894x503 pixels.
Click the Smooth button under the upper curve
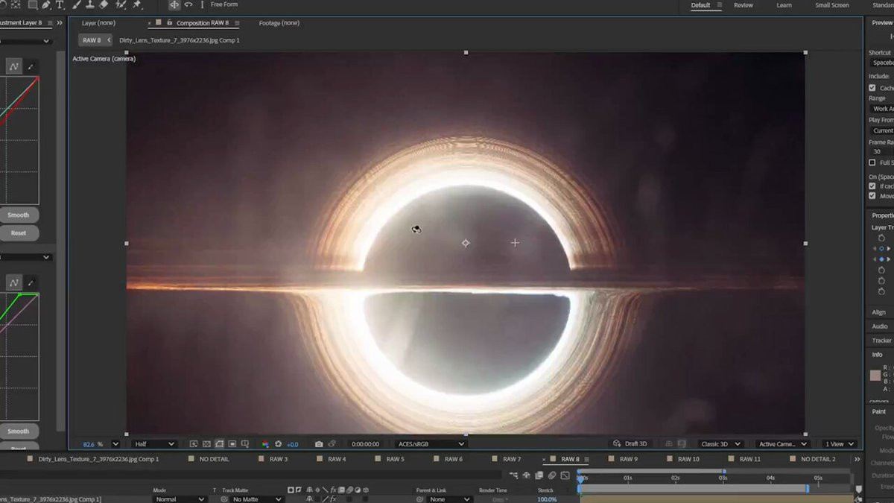tap(19, 215)
